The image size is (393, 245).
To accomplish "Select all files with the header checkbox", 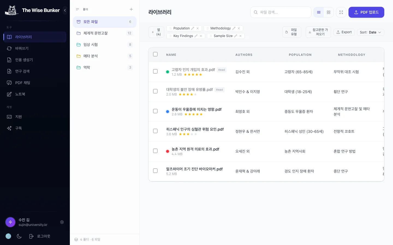I will pyautogui.click(x=155, y=54).
